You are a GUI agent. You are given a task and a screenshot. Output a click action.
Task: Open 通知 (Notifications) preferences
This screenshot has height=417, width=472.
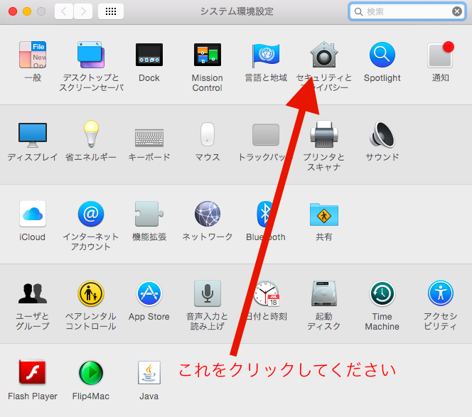pos(441,55)
